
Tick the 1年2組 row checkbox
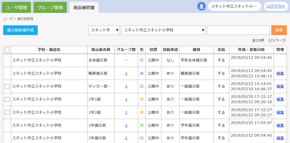coord(7,112)
